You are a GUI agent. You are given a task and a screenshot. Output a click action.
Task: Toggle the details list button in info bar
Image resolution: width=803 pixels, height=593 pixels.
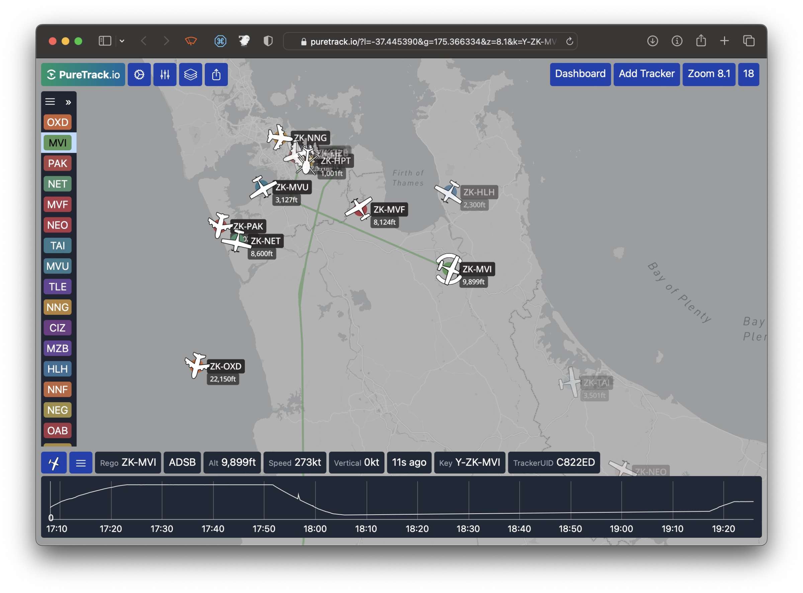click(81, 463)
